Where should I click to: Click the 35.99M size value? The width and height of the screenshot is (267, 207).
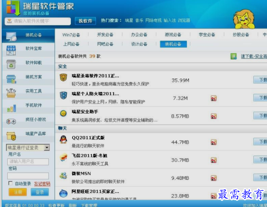(180, 80)
